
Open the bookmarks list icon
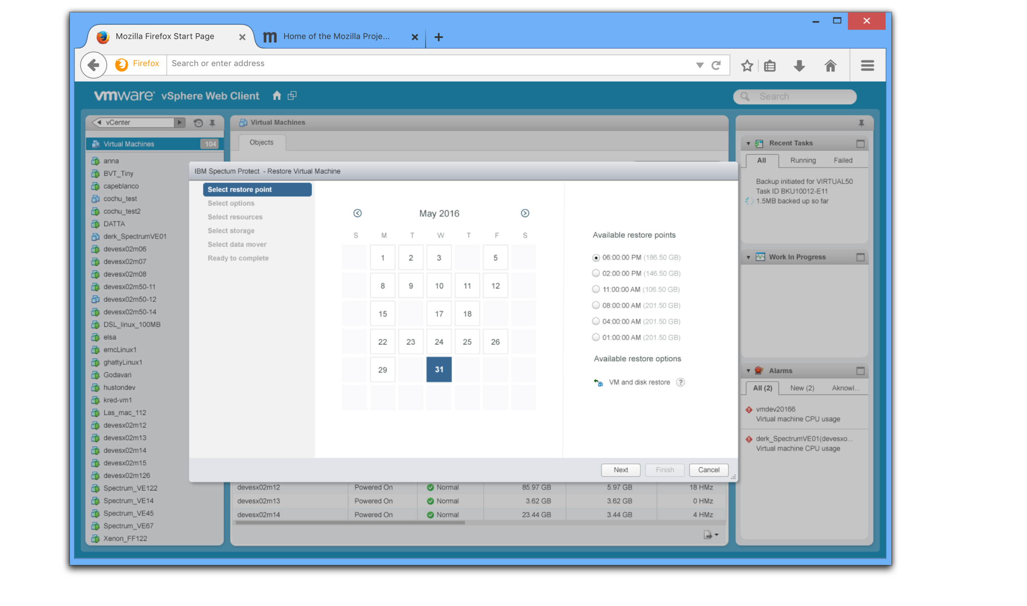pyautogui.click(x=770, y=65)
